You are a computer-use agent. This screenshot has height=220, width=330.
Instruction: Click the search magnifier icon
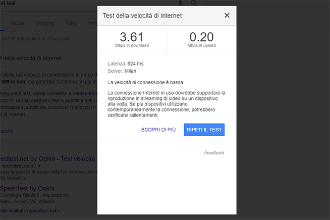click(194, 3)
